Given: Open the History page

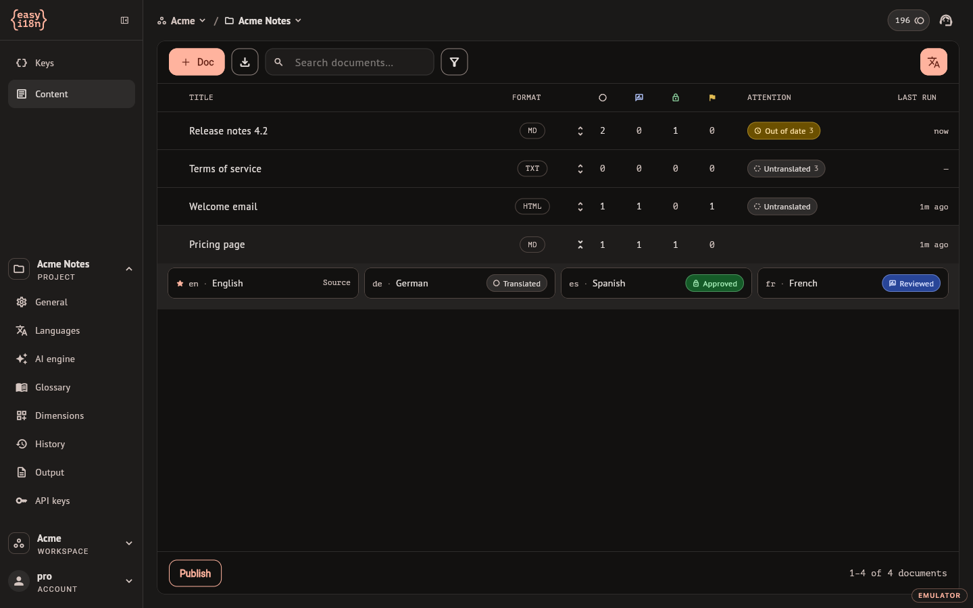Looking at the screenshot, I should click(72, 444).
